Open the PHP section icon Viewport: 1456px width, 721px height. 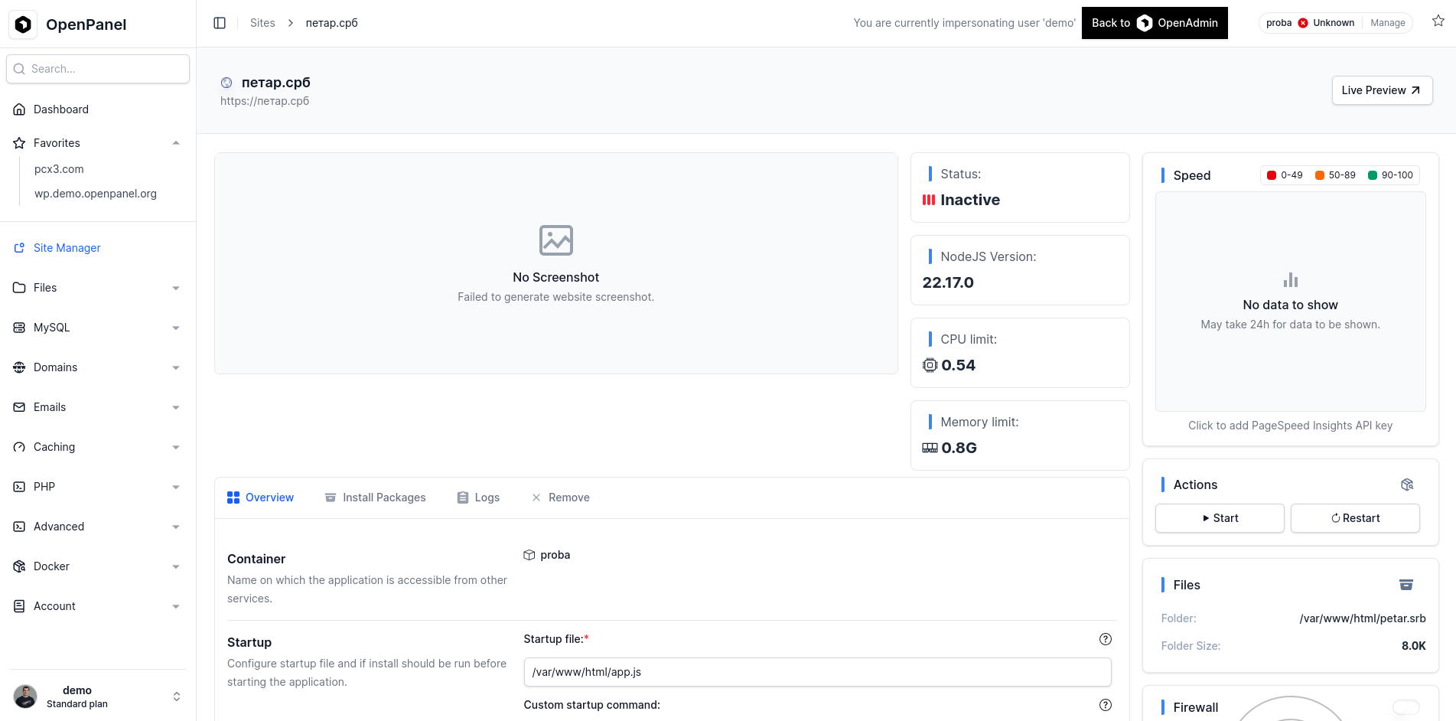click(18, 487)
